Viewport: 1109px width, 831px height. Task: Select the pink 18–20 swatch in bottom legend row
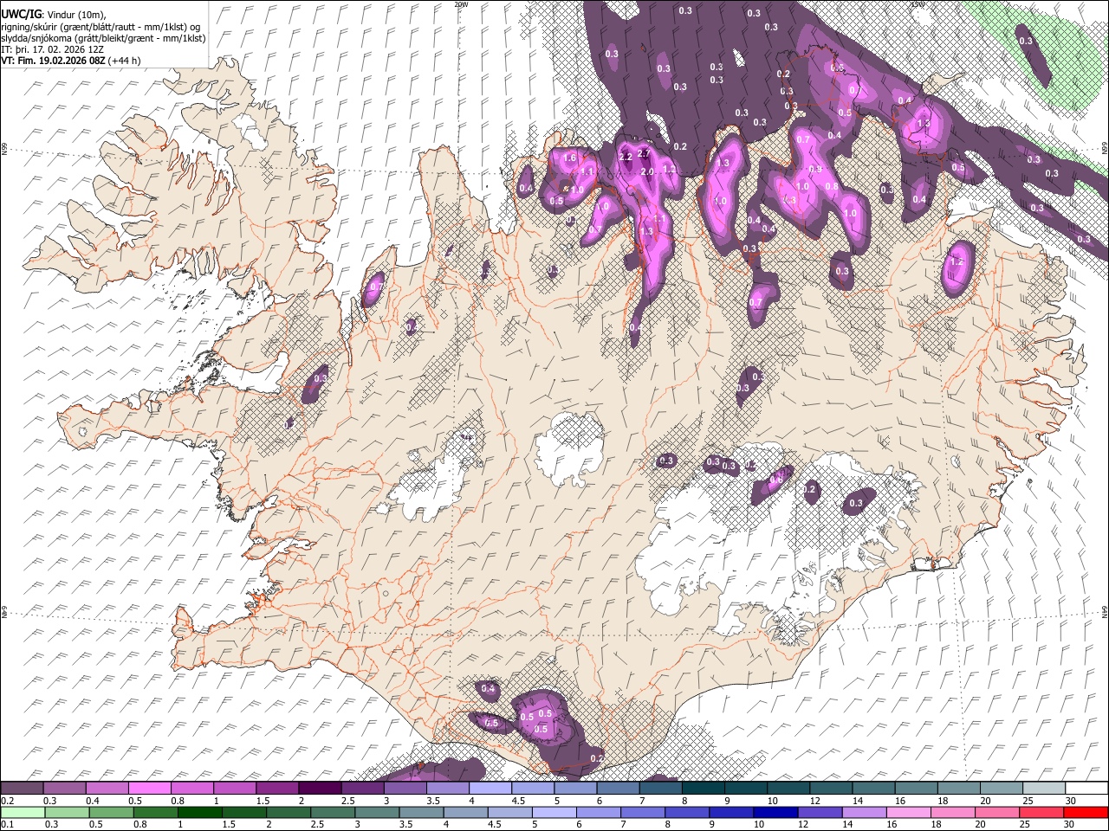(x=951, y=812)
